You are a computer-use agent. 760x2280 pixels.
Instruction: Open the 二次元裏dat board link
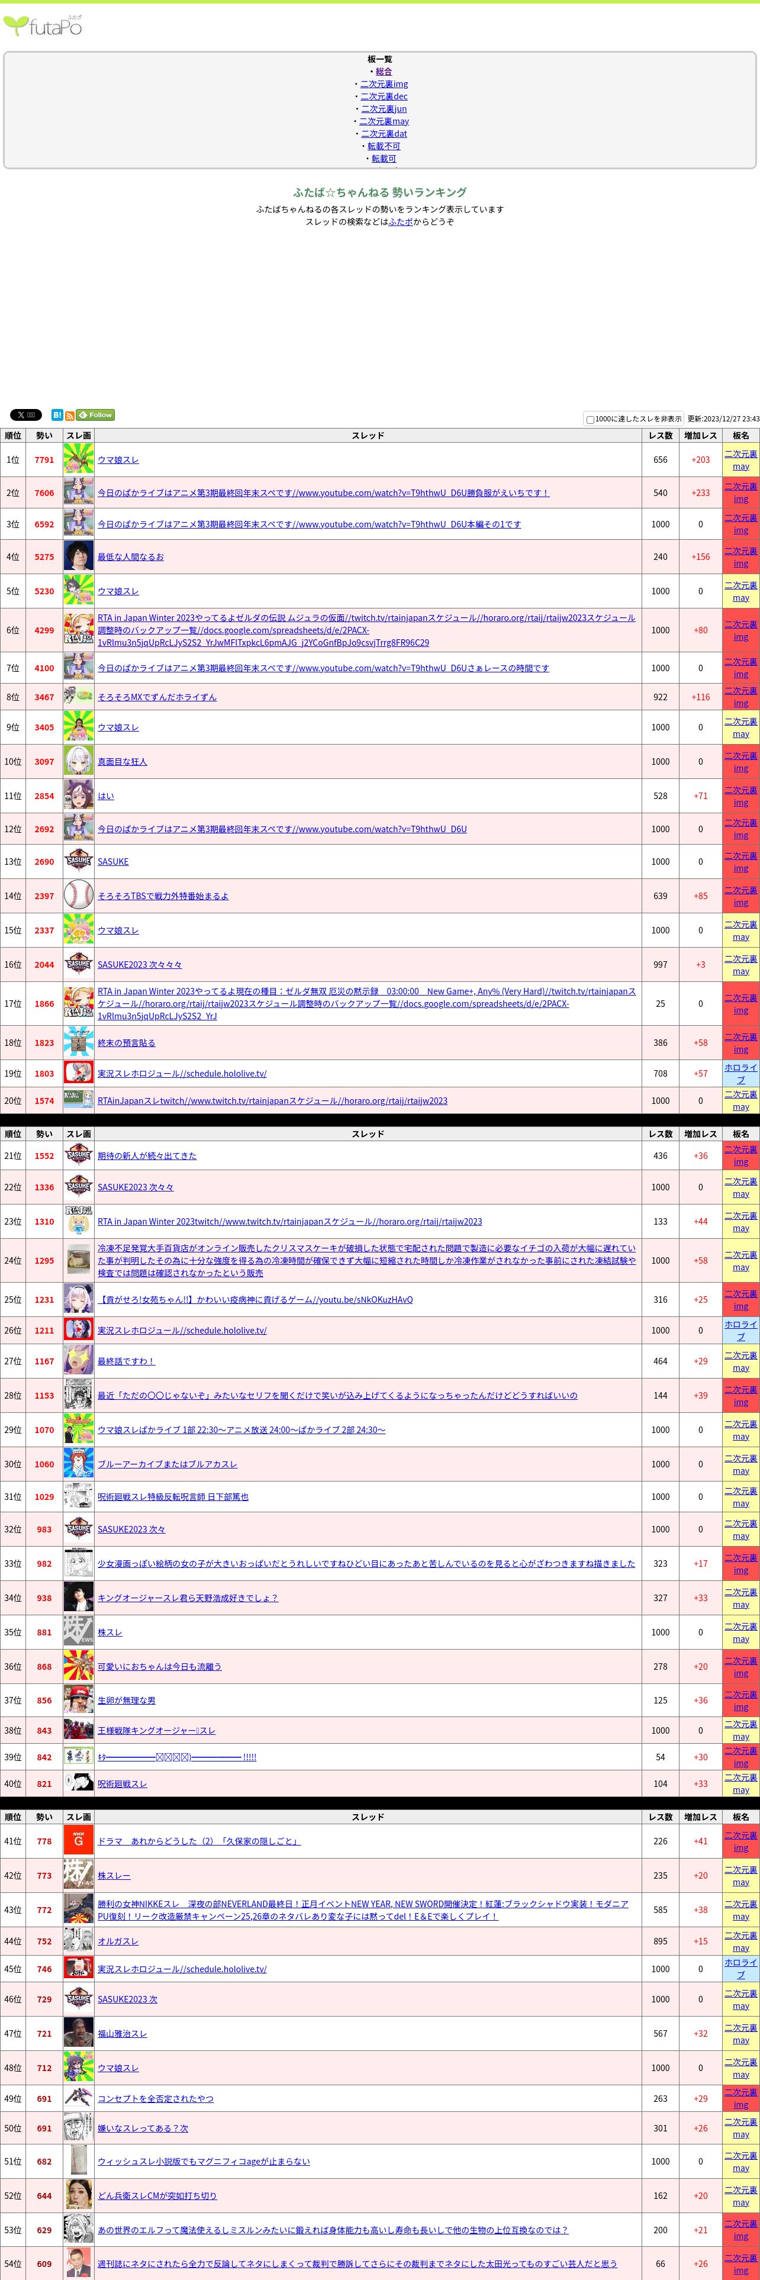point(384,134)
